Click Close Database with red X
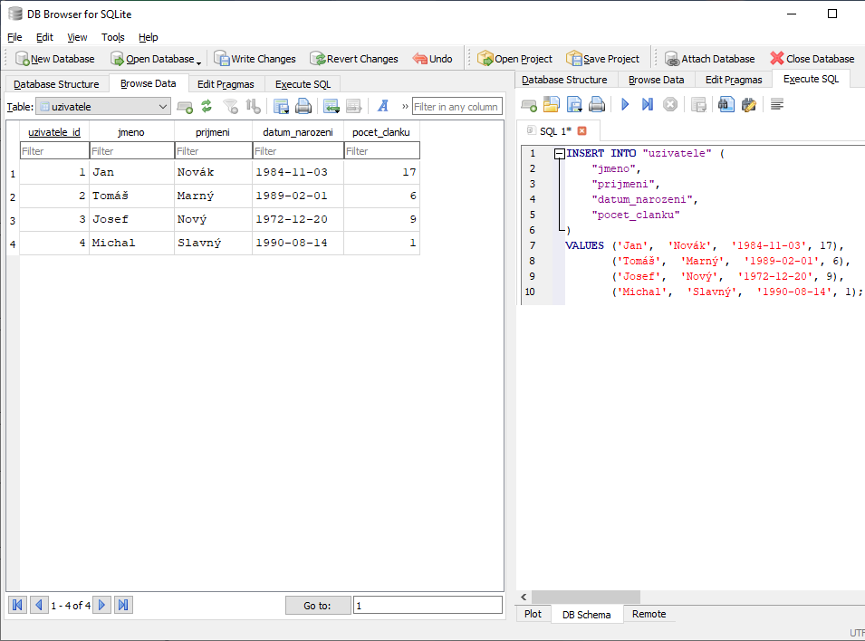The image size is (865, 641). point(812,59)
